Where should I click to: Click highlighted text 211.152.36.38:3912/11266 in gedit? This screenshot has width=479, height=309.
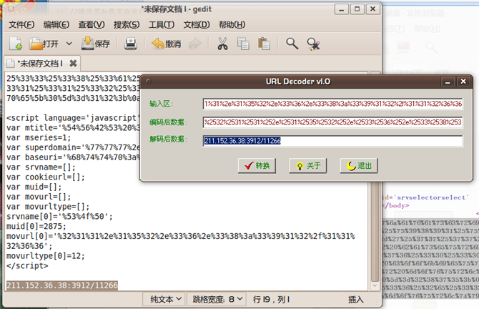coord(62,285)
